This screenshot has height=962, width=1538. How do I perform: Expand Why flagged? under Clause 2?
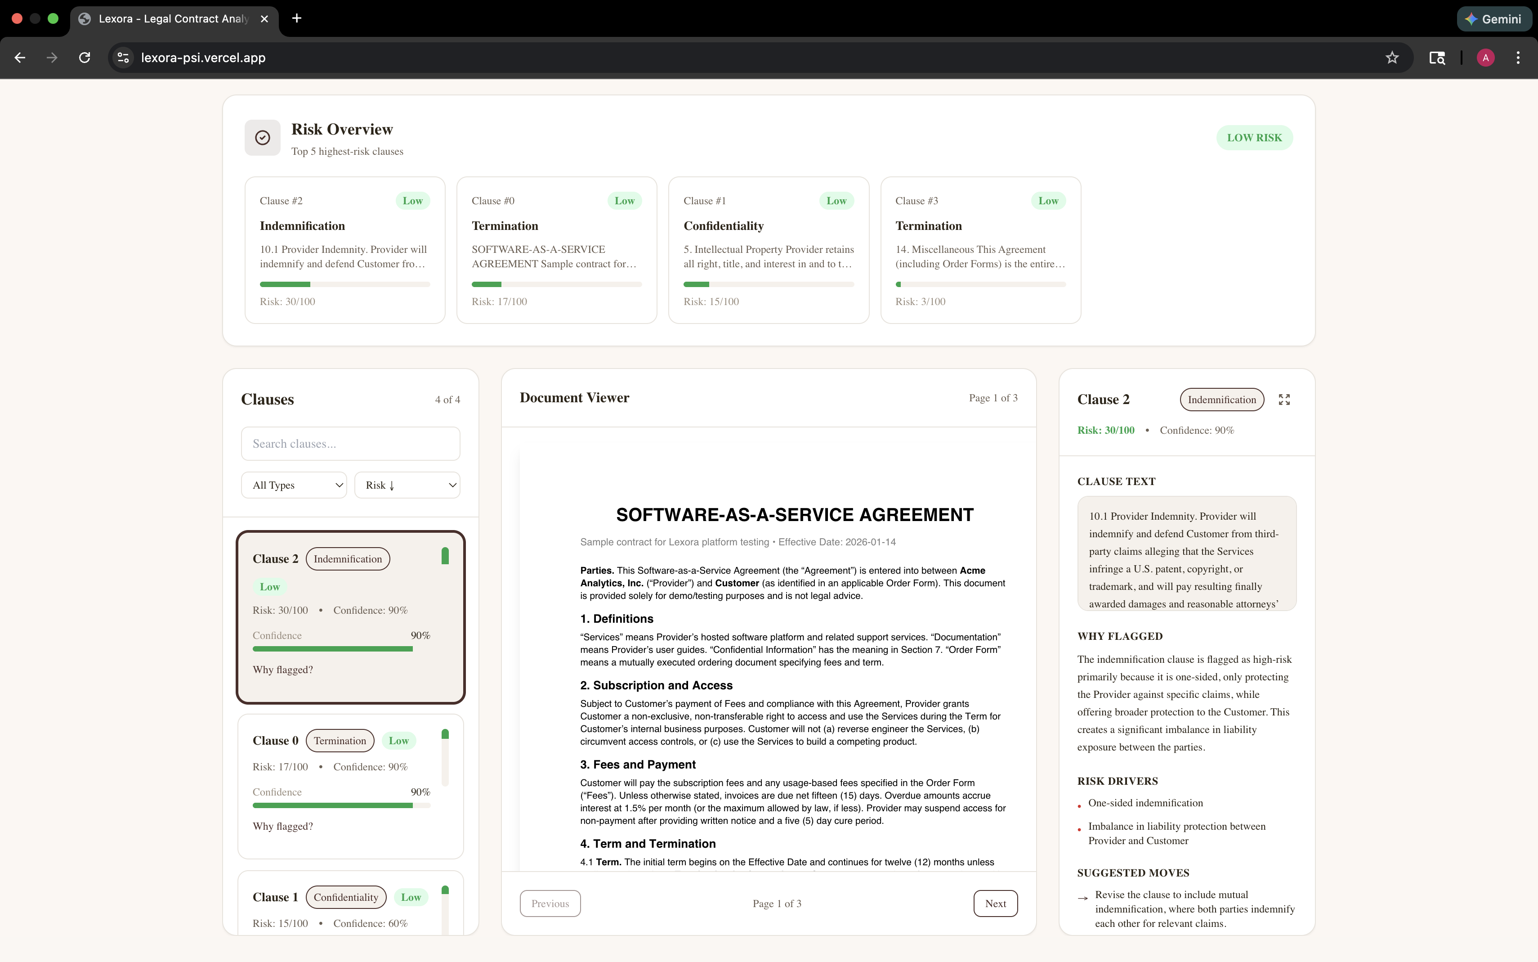click(x=283, y=670)
